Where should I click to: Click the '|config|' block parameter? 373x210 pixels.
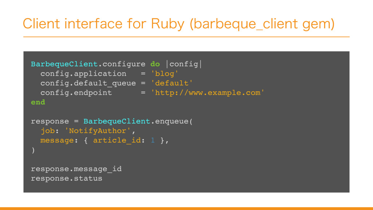pos(184,64)
